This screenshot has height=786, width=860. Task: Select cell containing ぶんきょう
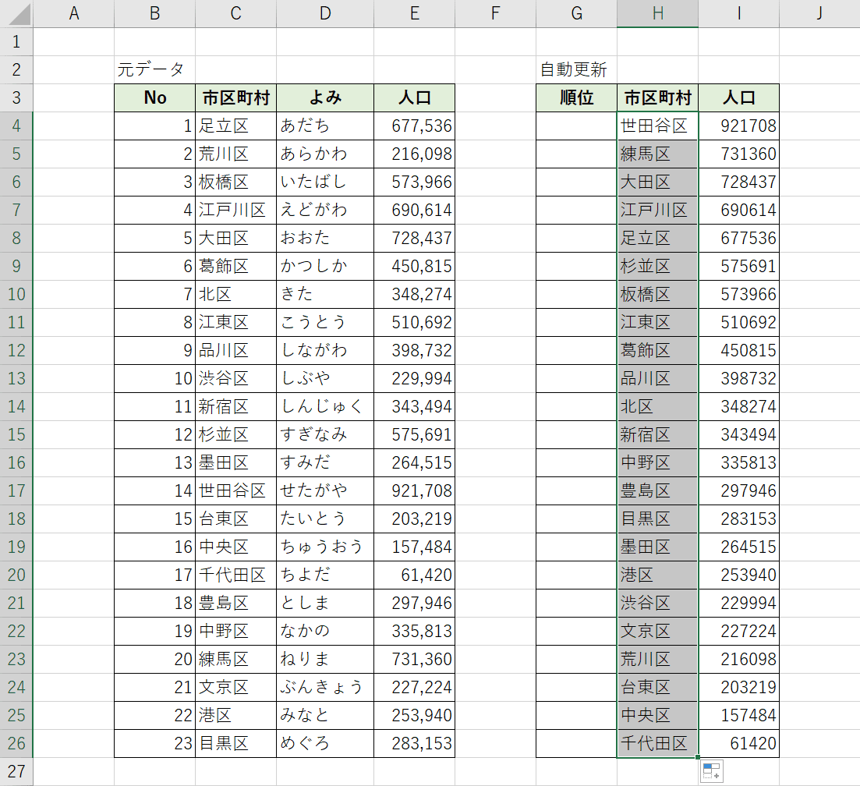(325, 687)
